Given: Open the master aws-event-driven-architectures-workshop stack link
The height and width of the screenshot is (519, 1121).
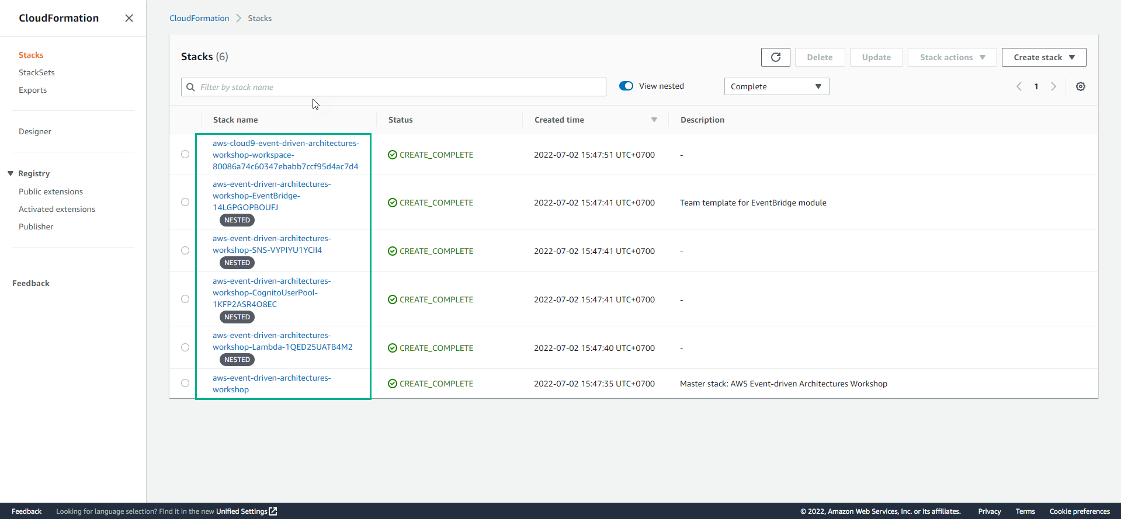Looking at the screenshot, I should [272, 384].
